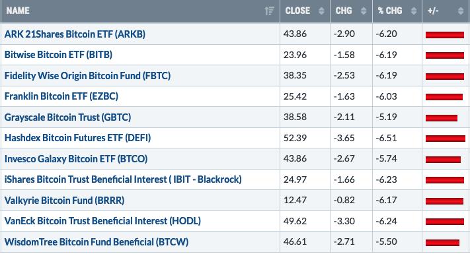
Task: Open Bitwise Bitcoin ETF (BITB) link
Action: [58, 55]
